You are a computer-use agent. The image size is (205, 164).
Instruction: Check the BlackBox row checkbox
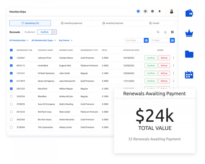click(x=11, y=96)
